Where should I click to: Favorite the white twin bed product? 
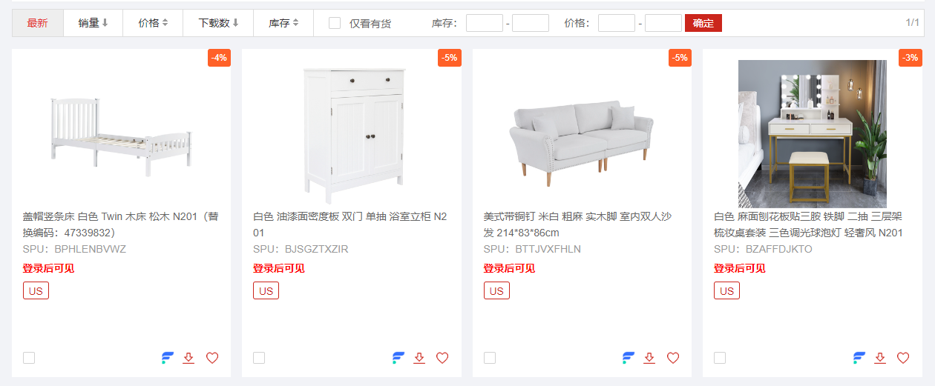(212, 358)
